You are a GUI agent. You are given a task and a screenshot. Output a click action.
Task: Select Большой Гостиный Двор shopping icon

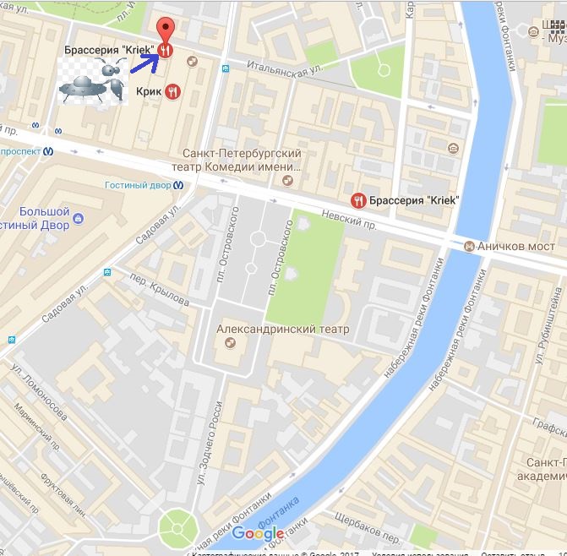(x=78, y=218)
